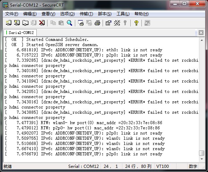Click the Public Key Assistant key icon
The image size is (208, 172).
[125, 23]
